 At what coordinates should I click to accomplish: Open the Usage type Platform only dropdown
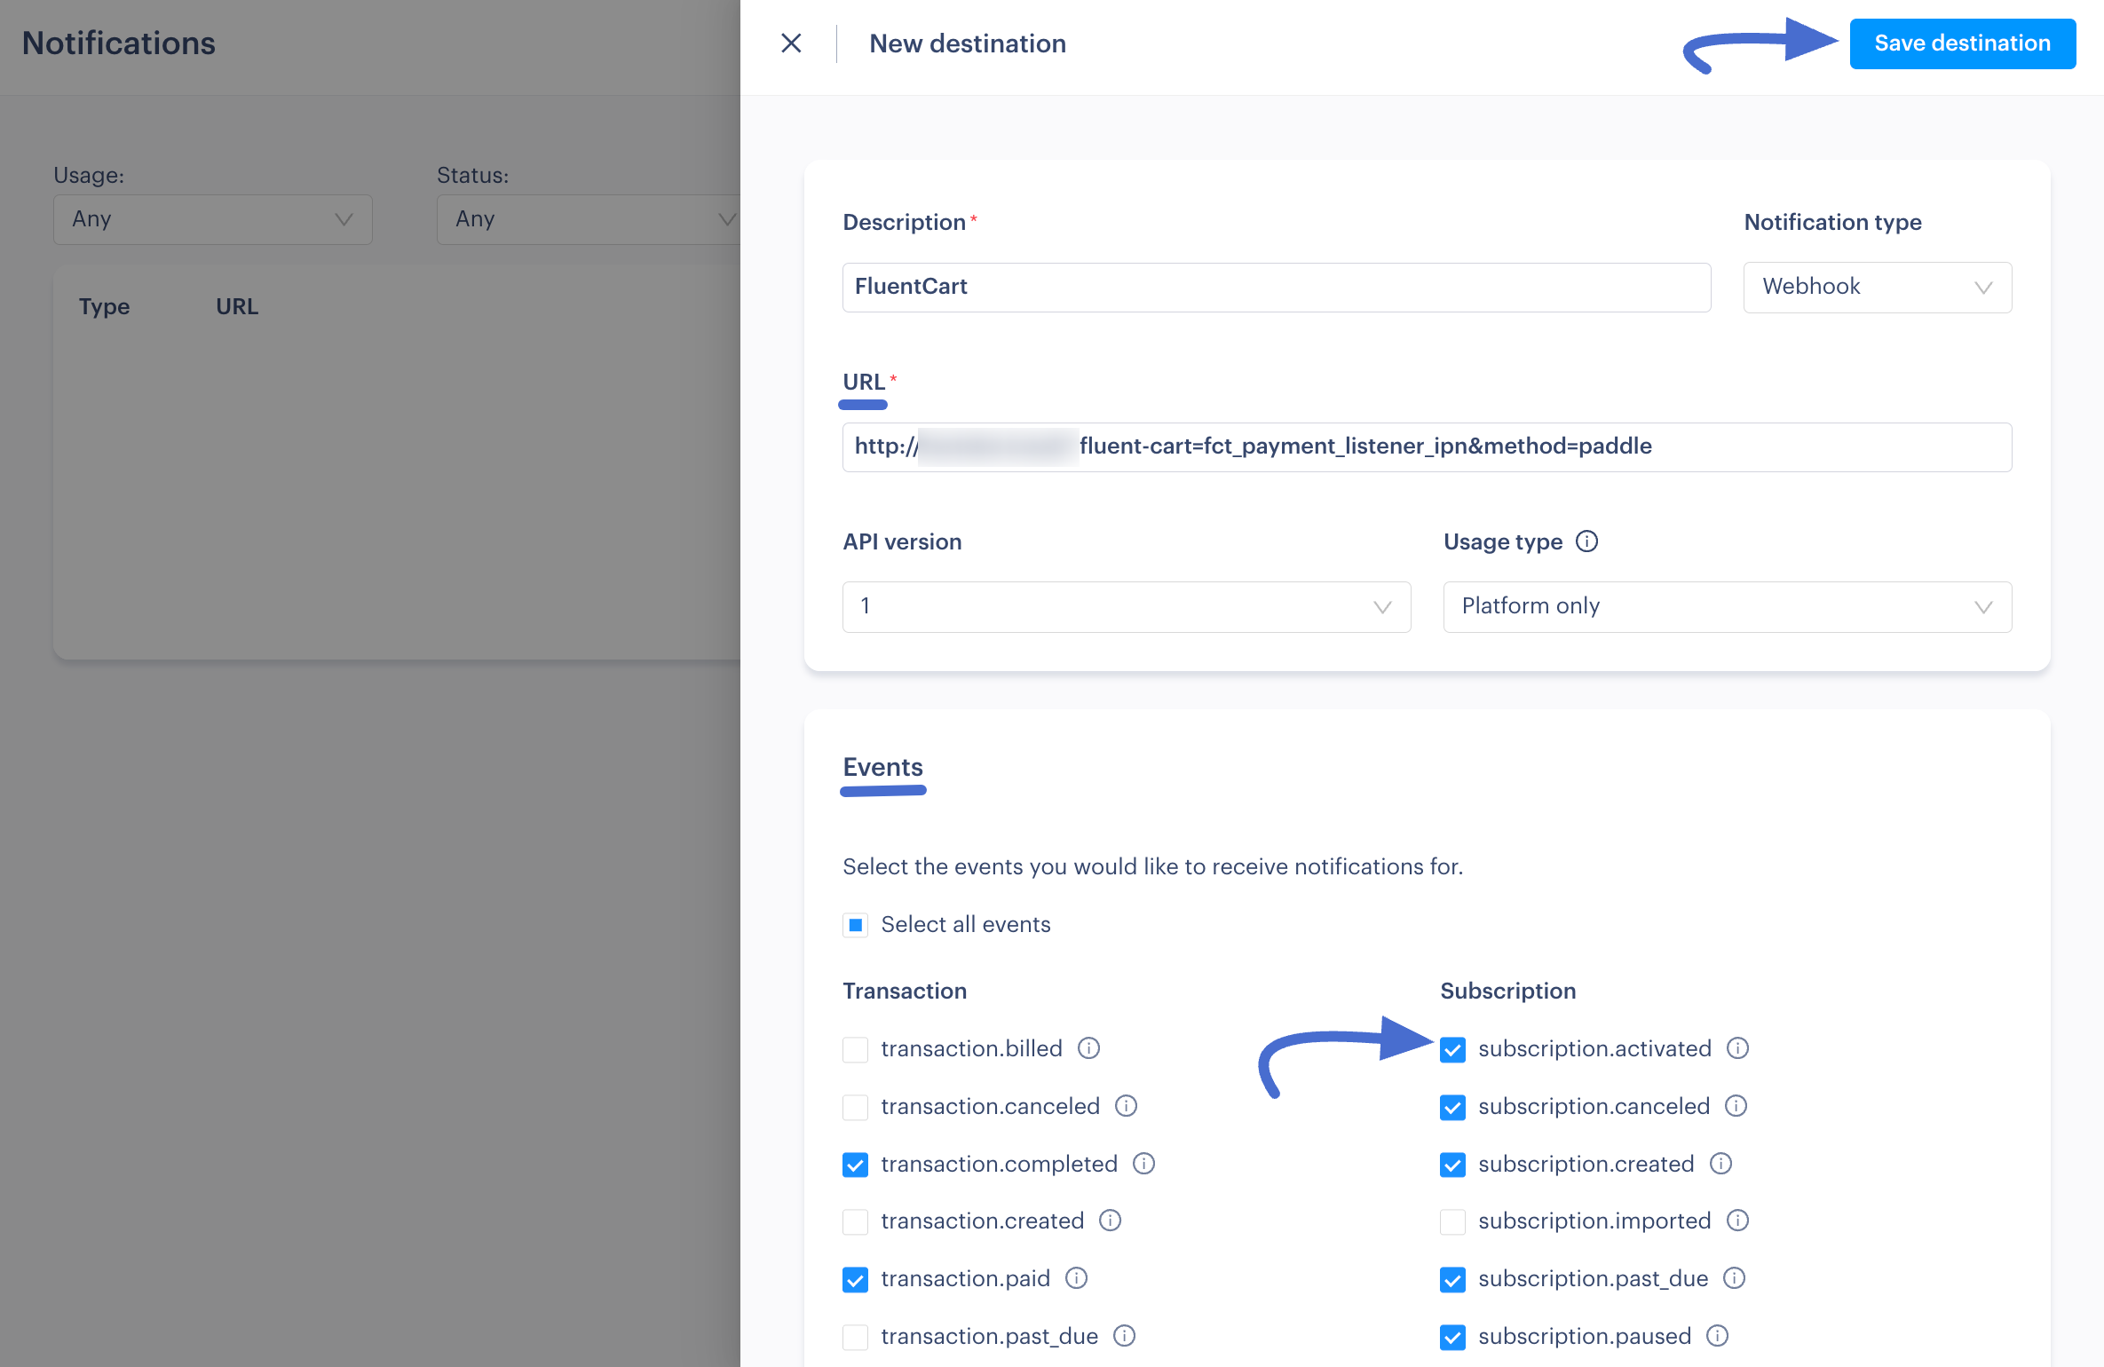click(1727, 606)
